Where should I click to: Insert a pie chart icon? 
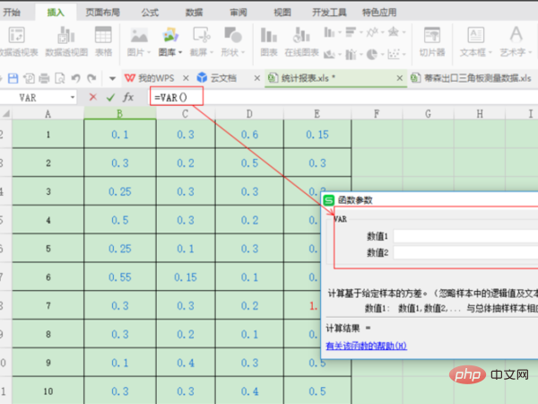(x=371, y=54)
